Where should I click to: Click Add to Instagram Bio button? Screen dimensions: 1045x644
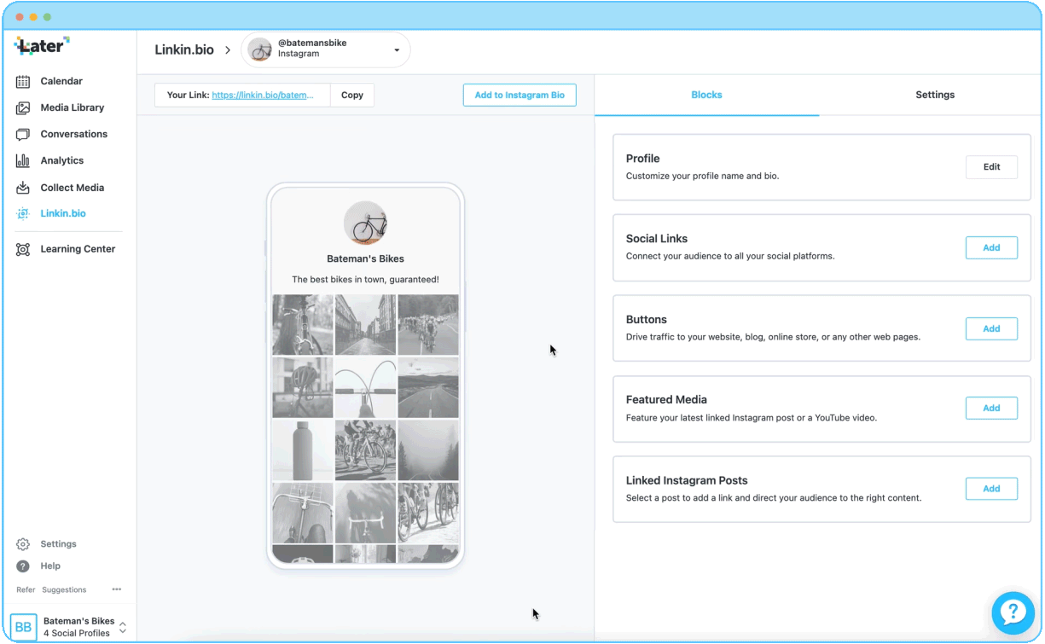point(520,95)
